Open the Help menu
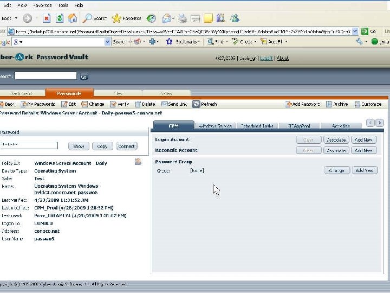The image size is (390, 293). pos(79,5)
